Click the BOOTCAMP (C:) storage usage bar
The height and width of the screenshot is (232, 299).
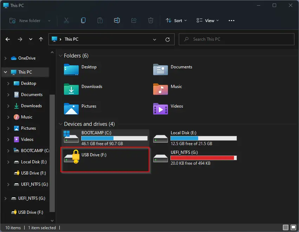click(x=115, y=138)
